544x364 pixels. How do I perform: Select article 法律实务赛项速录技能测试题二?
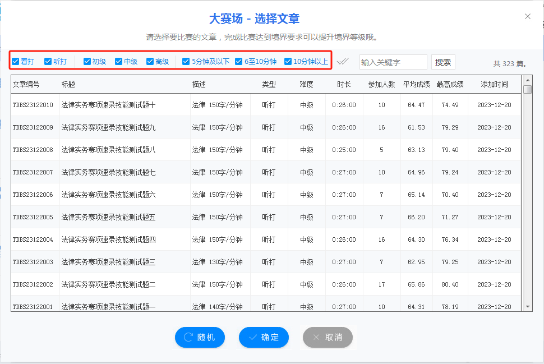108,284
